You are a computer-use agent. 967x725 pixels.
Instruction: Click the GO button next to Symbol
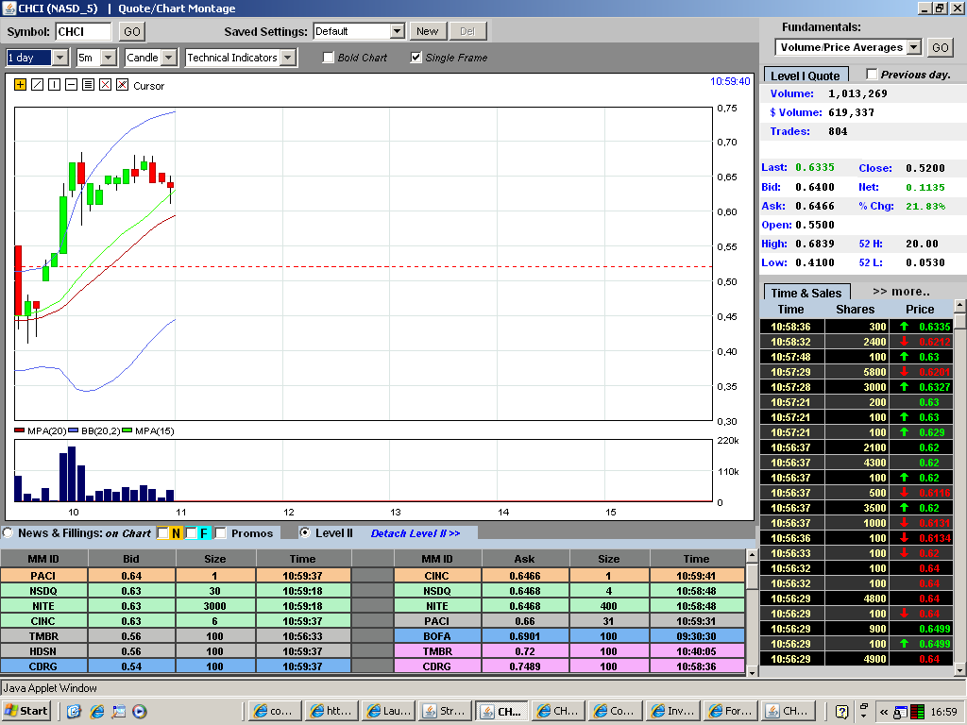click(132, 31)
